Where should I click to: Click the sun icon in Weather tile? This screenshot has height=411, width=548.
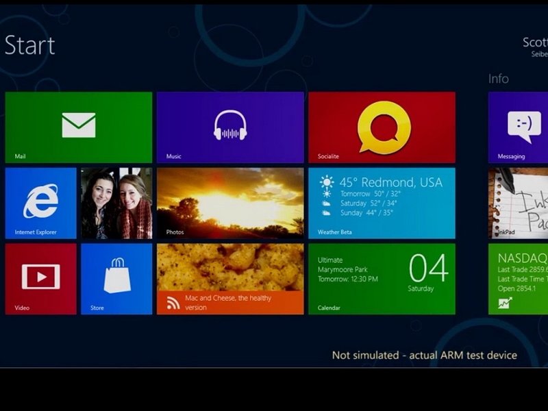(x=327, y=182)
